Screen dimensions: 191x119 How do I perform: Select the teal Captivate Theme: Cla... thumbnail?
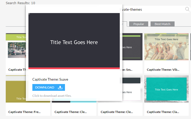166,89
